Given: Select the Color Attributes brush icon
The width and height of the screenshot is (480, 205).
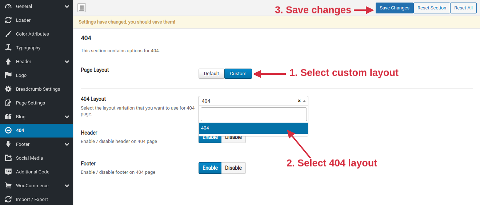Looking at the screenshot, I should 8,34.
